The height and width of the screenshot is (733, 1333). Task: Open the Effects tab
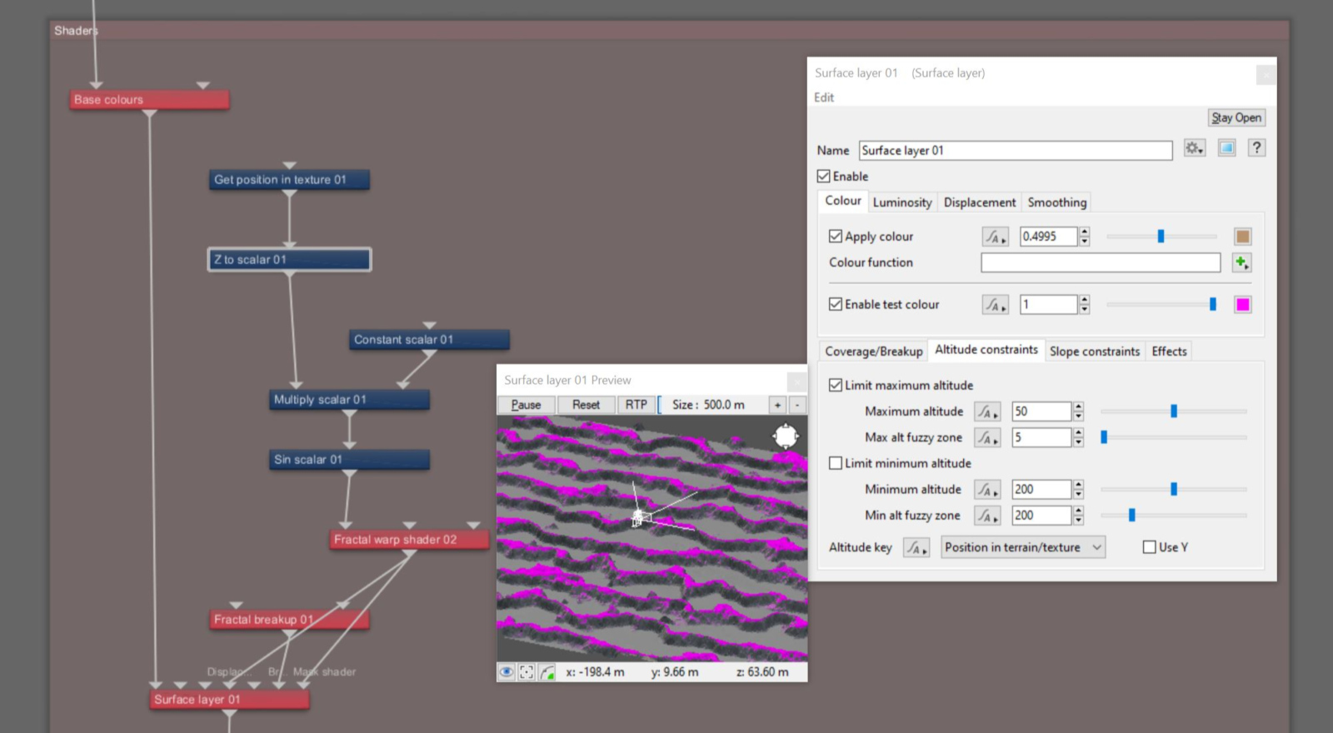(1169, 352)
